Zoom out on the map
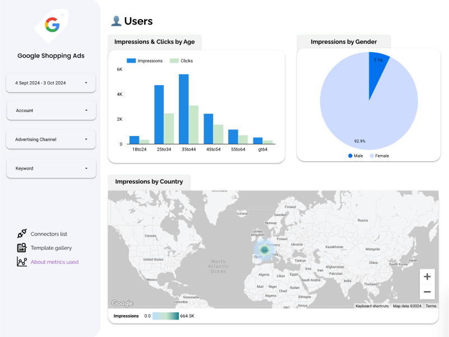The height and width of the screenshot is (337, 449). coord(427,292)
